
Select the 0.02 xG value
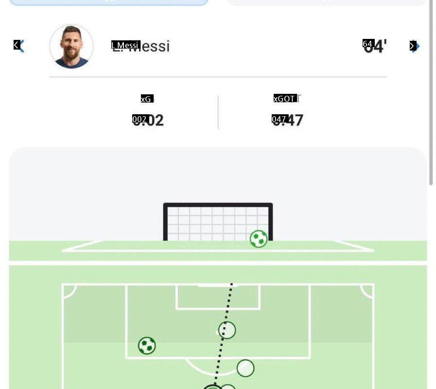[x=148, y=120]
